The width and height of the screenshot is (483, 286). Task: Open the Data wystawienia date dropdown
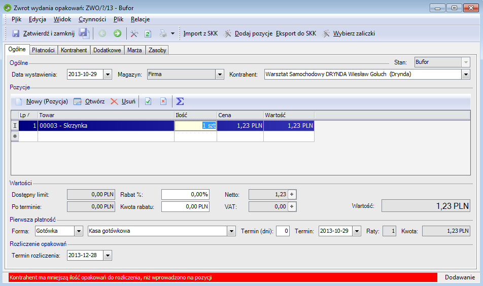click(x=108, y=75)
